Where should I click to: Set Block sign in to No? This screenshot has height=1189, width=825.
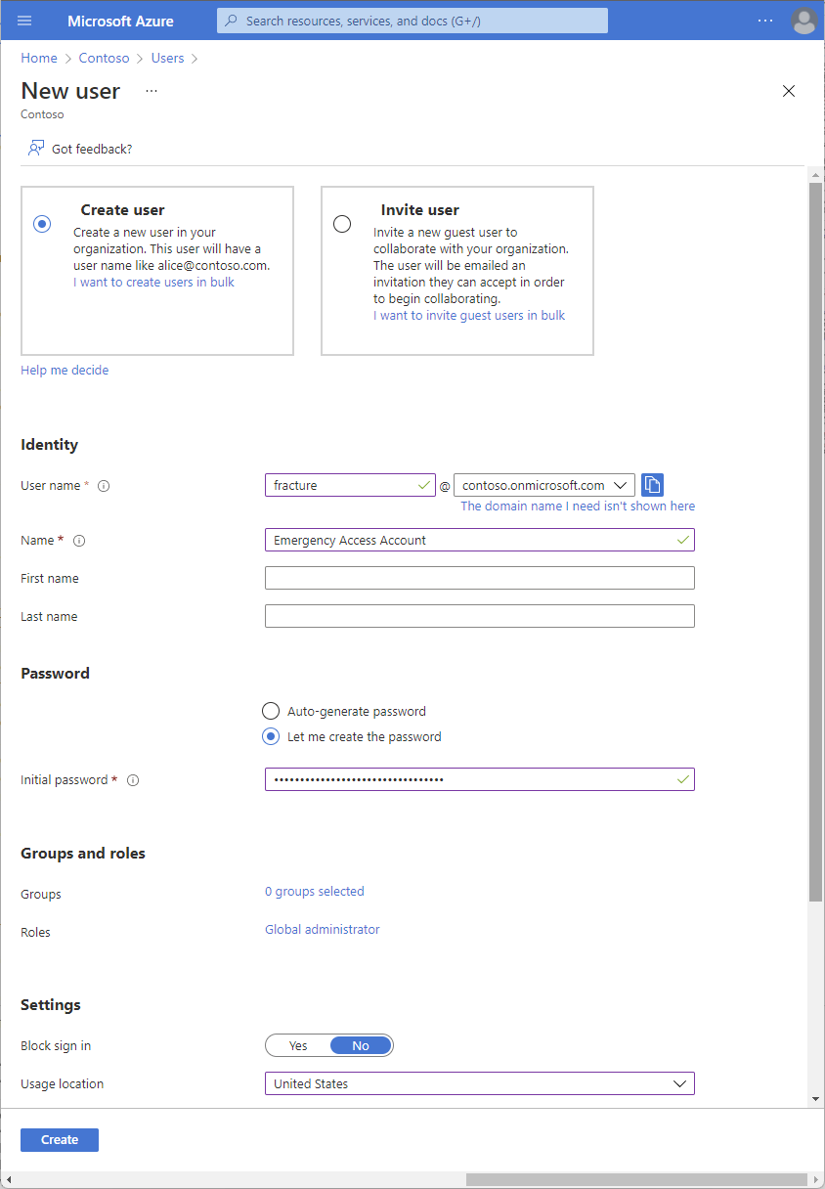click(x=361, y=1046)
